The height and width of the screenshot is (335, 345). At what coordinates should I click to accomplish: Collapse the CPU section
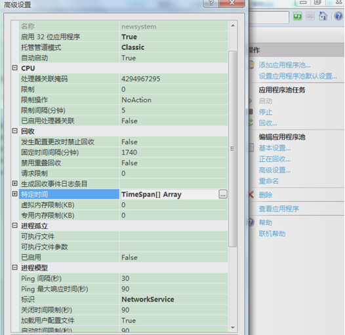click(14, 68)
